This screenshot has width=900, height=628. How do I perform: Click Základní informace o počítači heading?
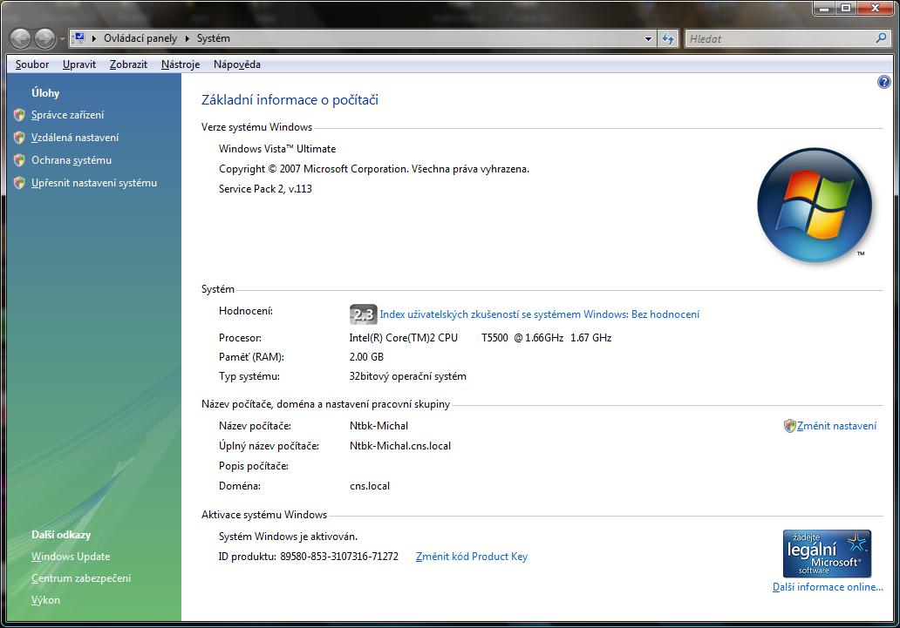pos(290,100)
